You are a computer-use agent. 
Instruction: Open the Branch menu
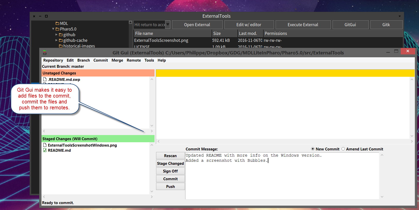pyautogui.click(x=83, y=60)
